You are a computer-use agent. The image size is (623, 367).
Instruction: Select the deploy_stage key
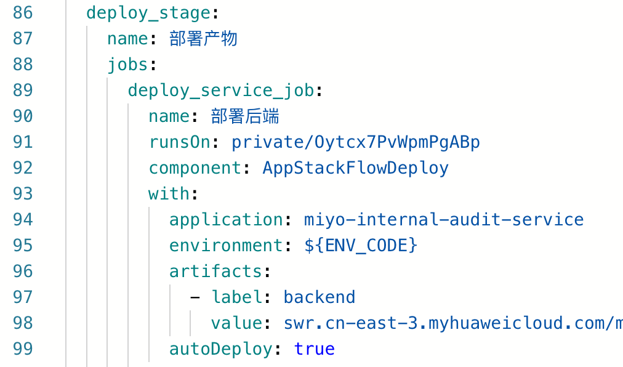click(148, 13)
